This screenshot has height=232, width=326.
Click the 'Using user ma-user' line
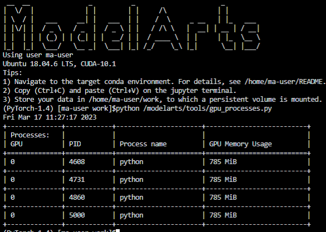coord(38,55)
